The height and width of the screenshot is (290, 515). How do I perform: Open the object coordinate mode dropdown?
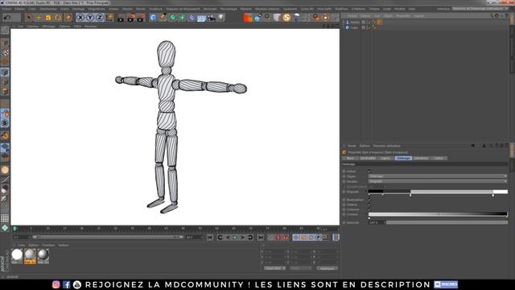[x=274, y=268]
